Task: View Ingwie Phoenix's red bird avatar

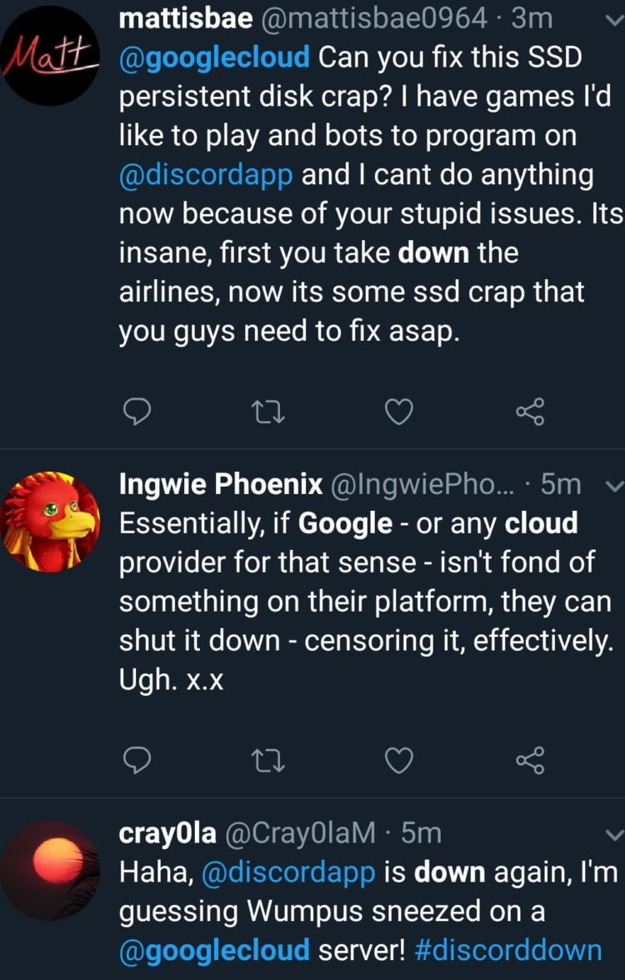Action: tap(50, 522)
